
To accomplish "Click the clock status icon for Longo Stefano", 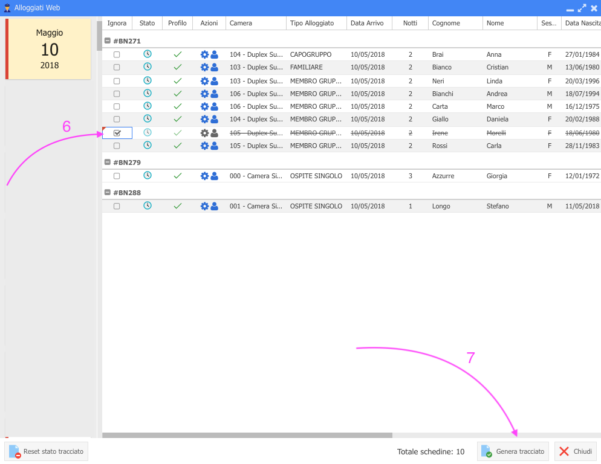I will click(147, 206).
